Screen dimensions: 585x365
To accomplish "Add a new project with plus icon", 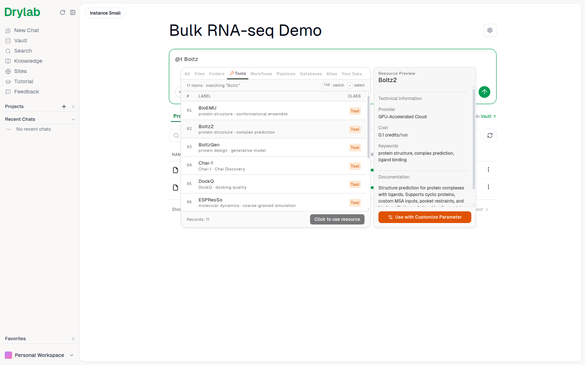I will click(x=64, y=107).
